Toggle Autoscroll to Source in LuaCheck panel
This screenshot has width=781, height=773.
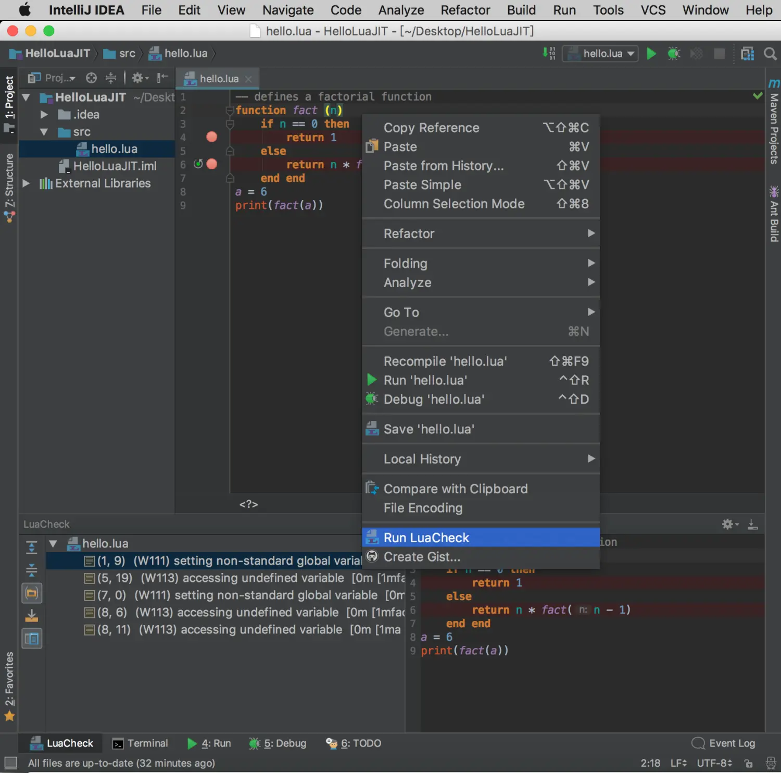(x=32, y=593)
